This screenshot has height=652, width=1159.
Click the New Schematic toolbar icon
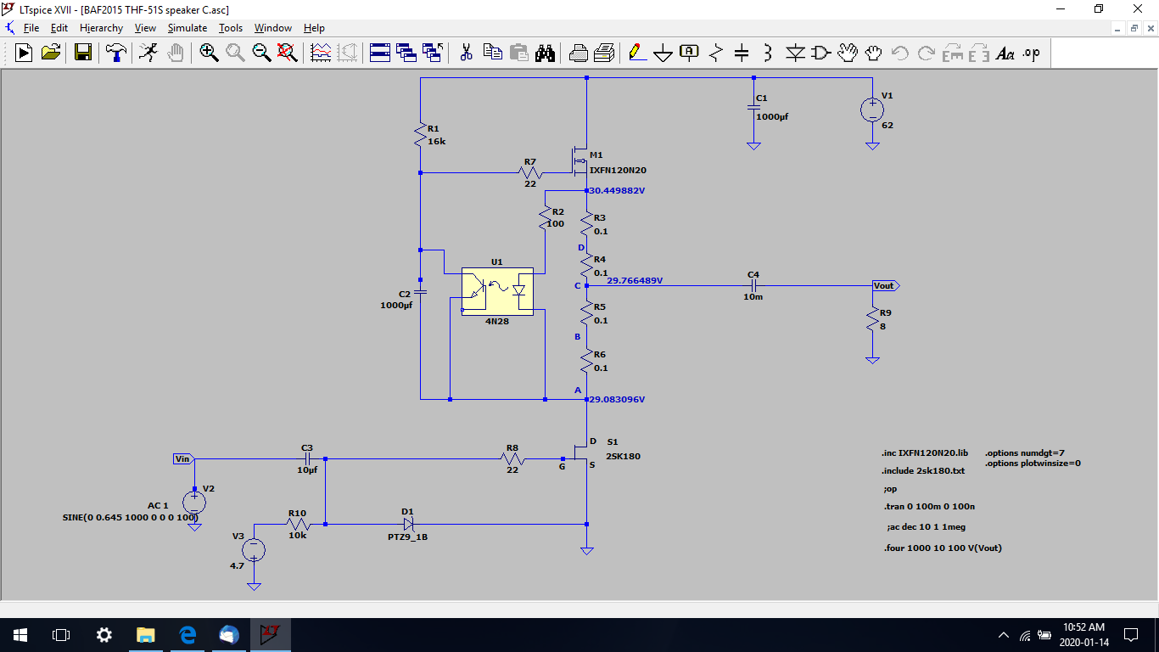[24, 53]
